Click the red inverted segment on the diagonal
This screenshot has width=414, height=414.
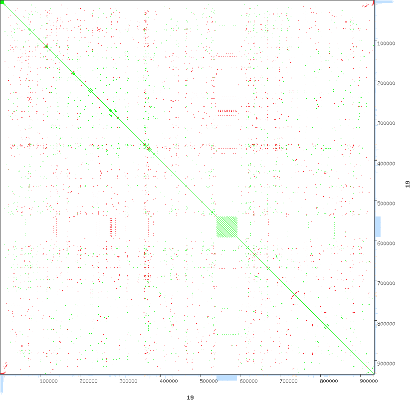294,295
